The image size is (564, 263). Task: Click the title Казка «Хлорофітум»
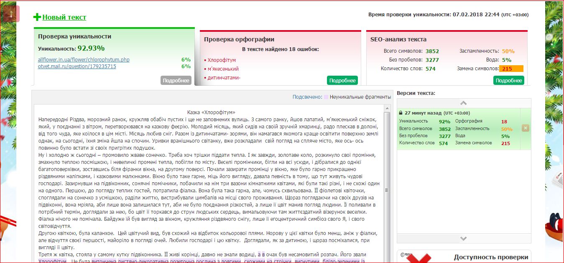coord(211,112)
